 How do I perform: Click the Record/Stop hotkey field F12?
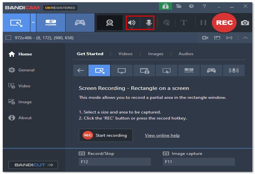(115, 162)
